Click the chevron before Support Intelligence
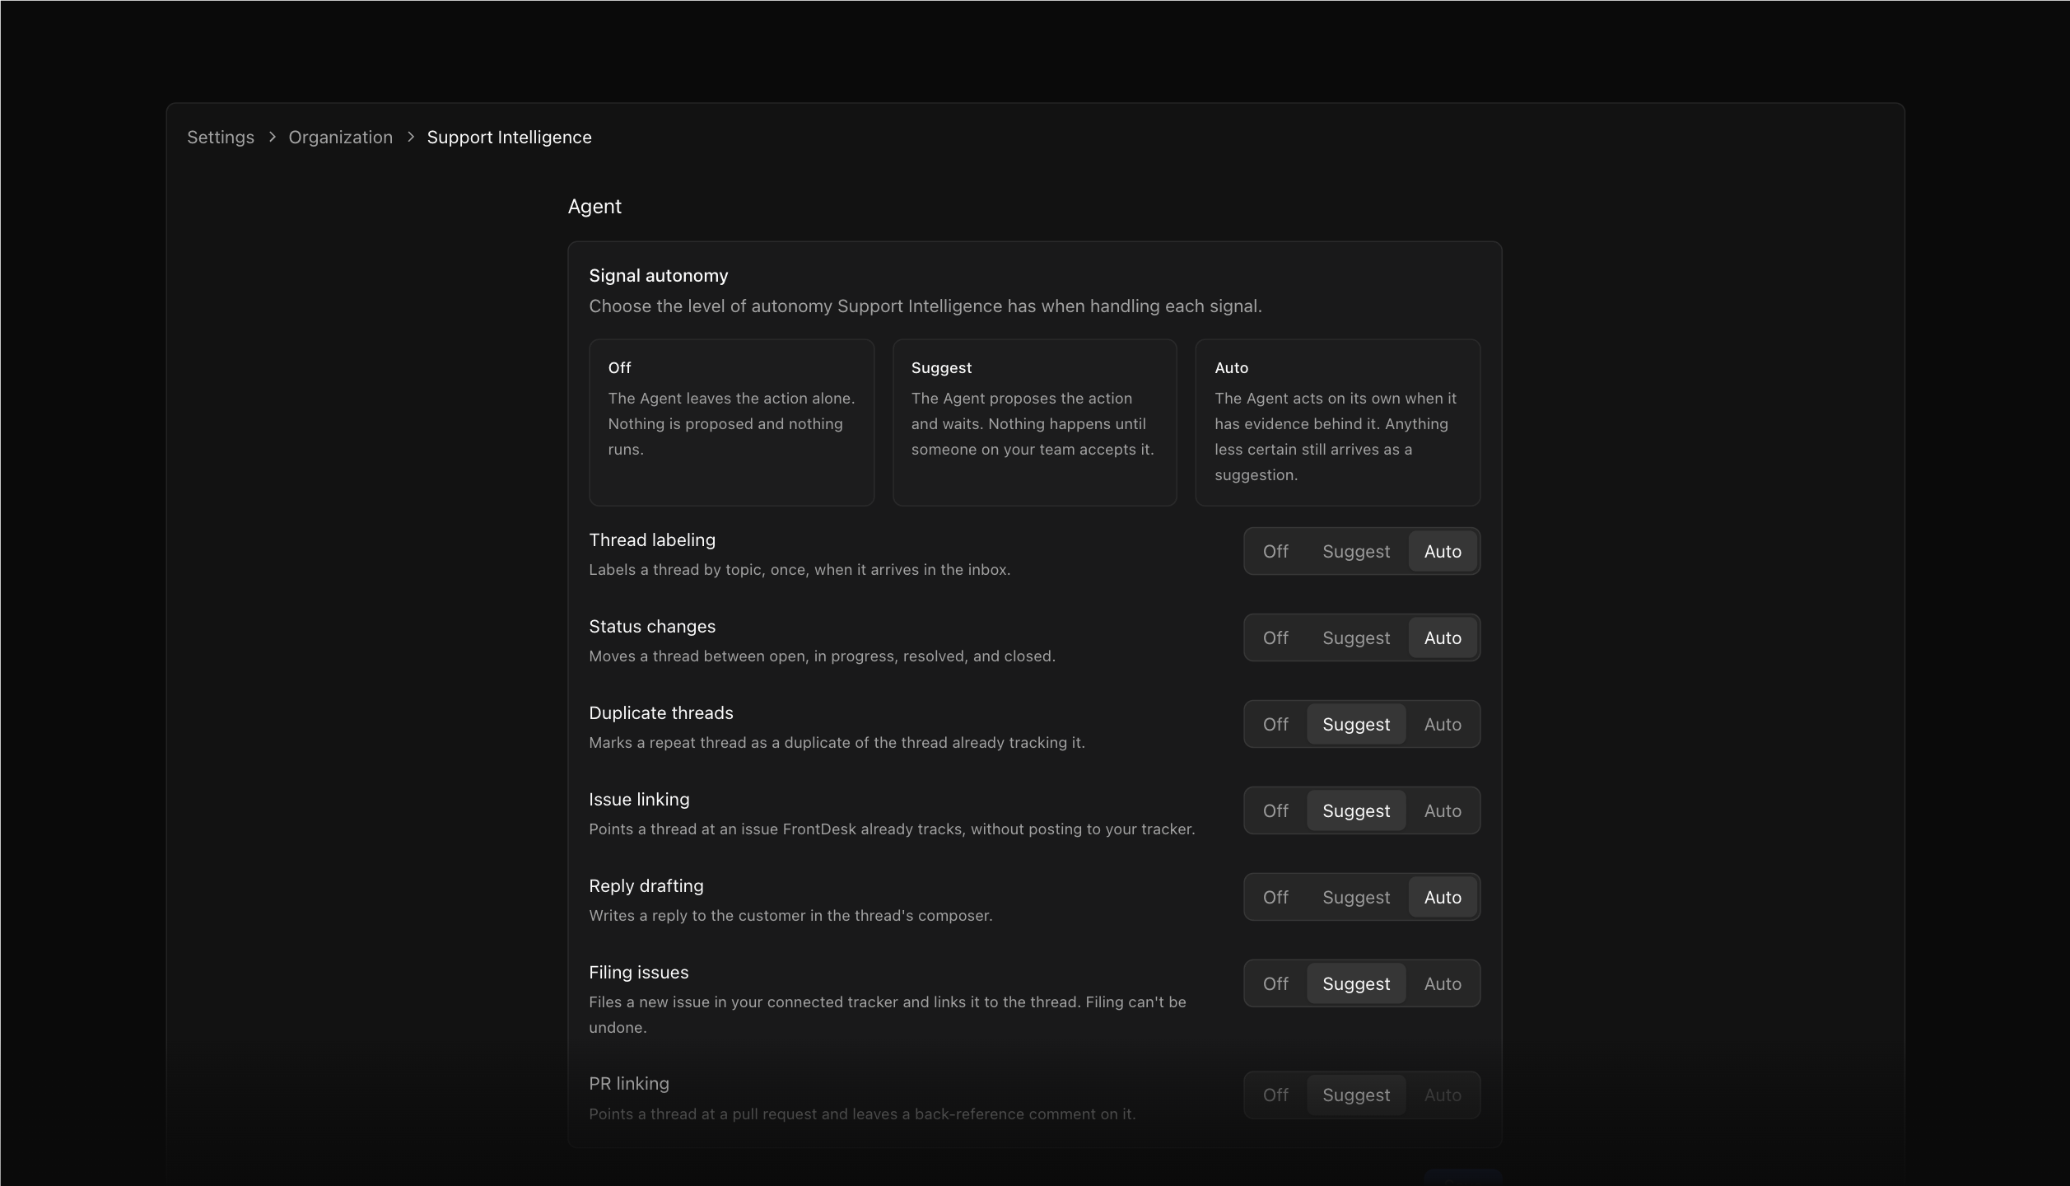The height and width of the screenshot is (1186, 2070). click(410, 137)
